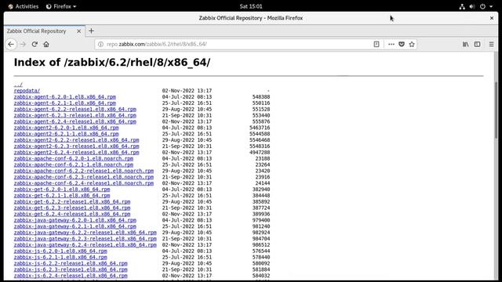The height and width of the screenshot is (282, 502).
Task: Show site information icon in address bar
Action: tap(100, 44)
